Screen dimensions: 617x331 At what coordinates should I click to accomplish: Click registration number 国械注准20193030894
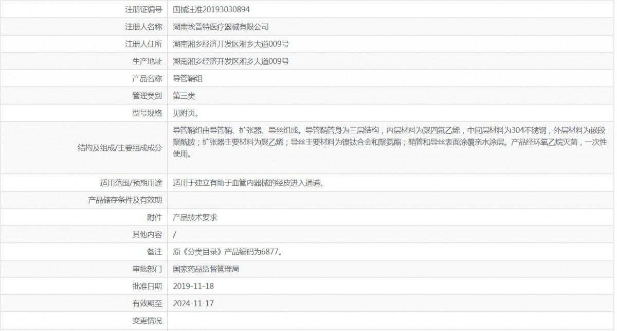pos(212,9)
